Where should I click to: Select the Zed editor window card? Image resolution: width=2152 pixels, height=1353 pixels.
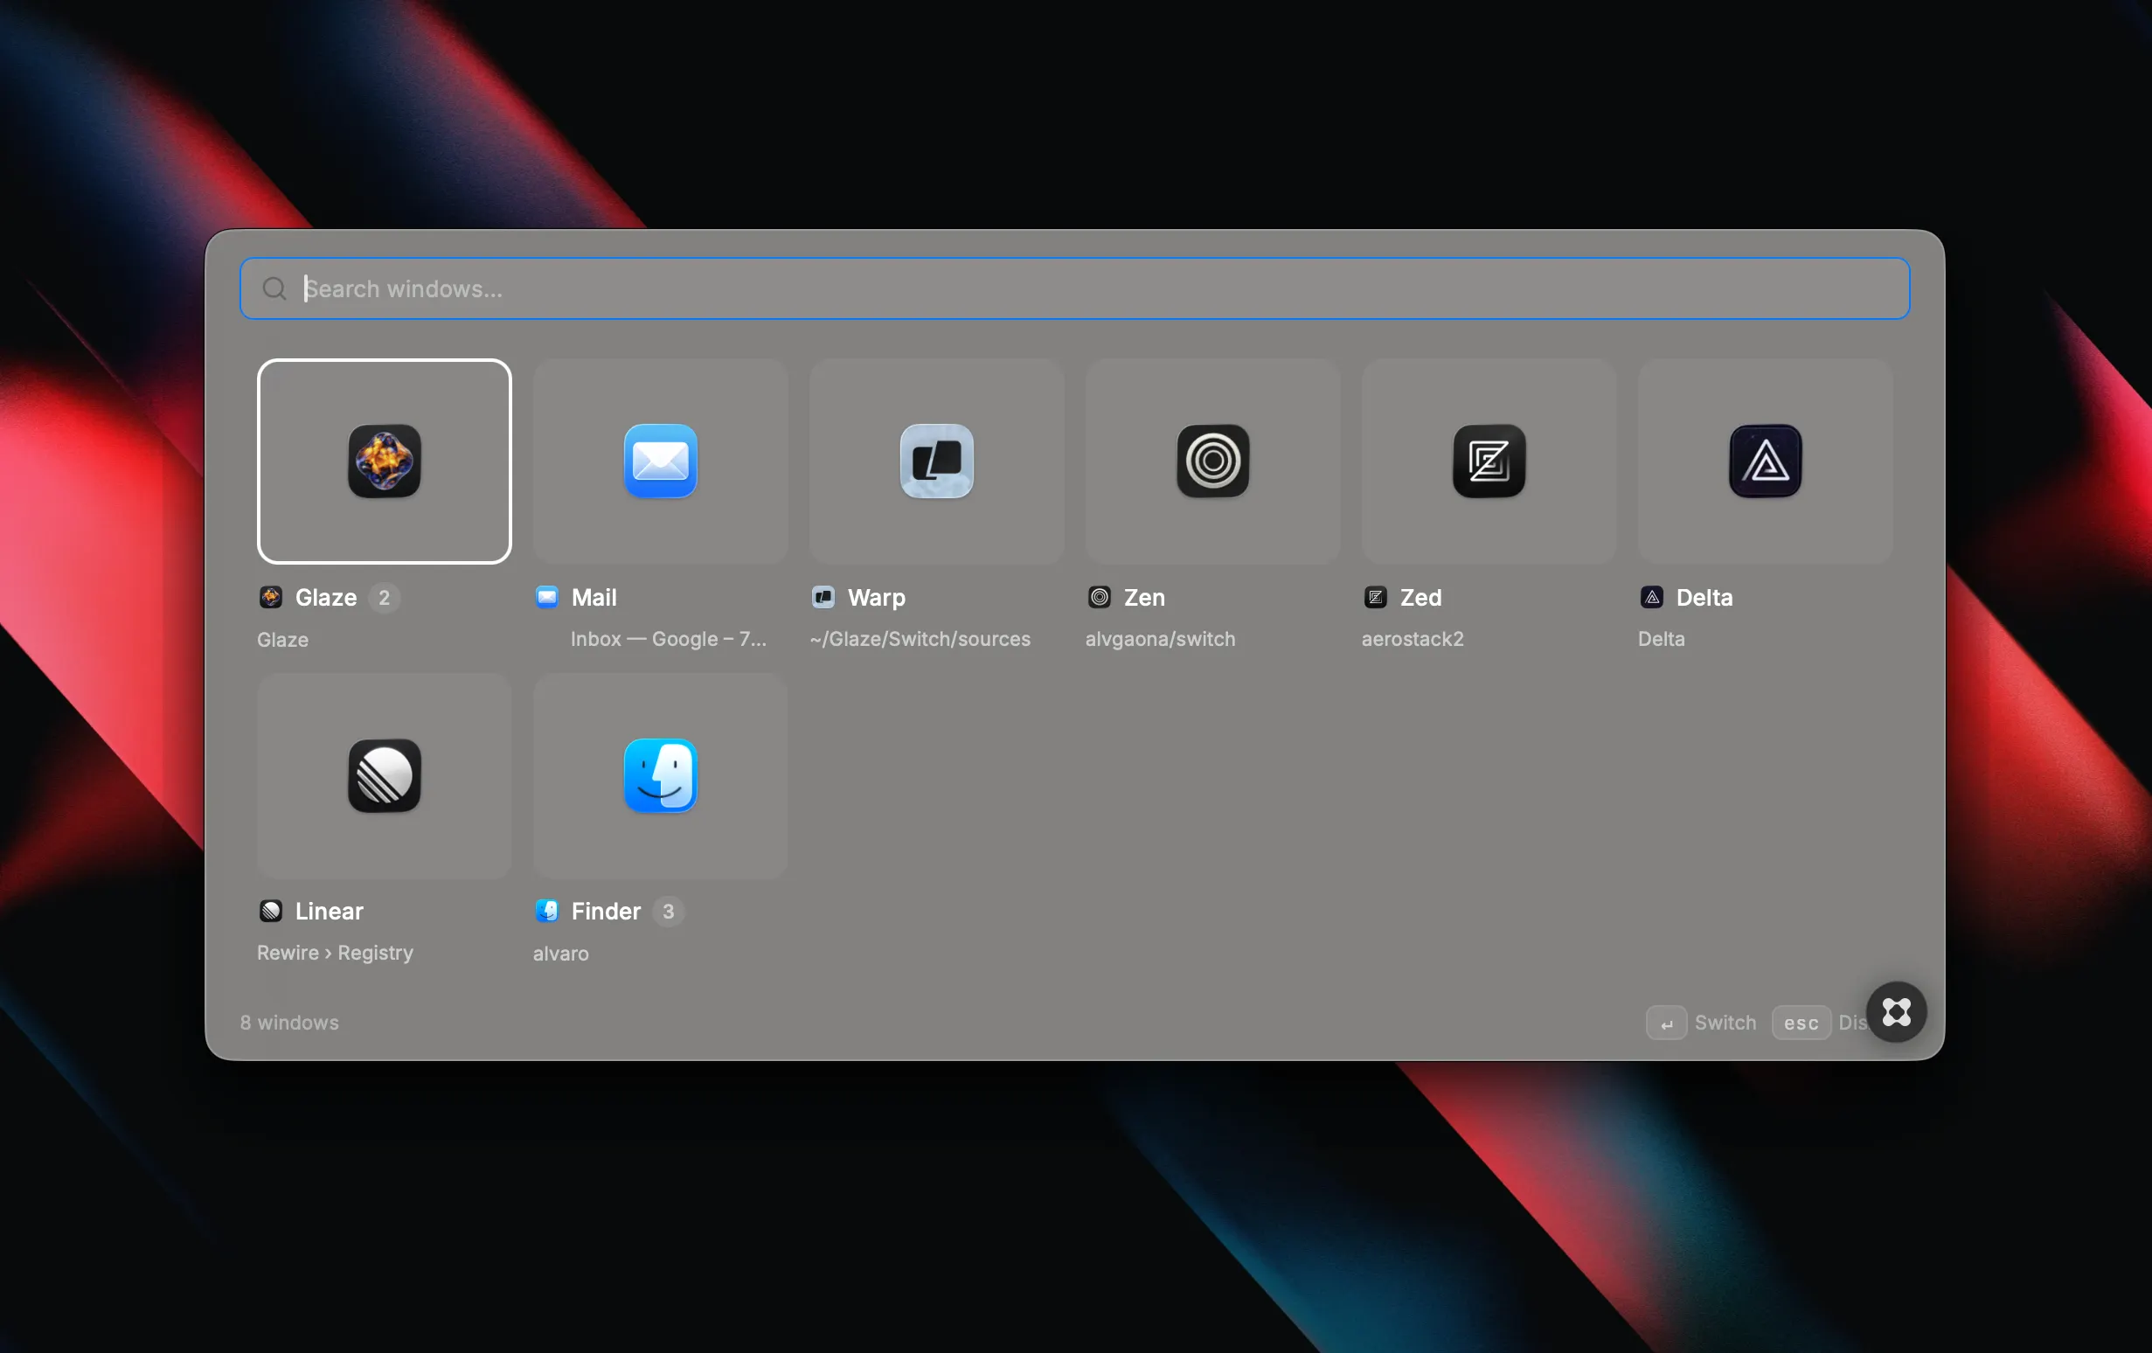click(x=1489, y=461)
